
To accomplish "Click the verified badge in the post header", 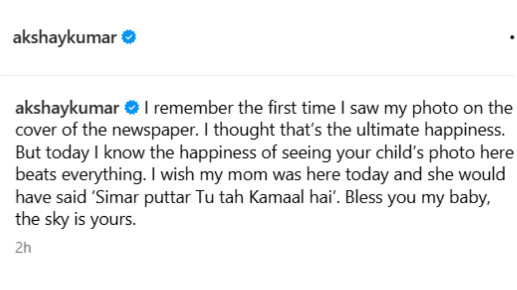I will (129, 37).
